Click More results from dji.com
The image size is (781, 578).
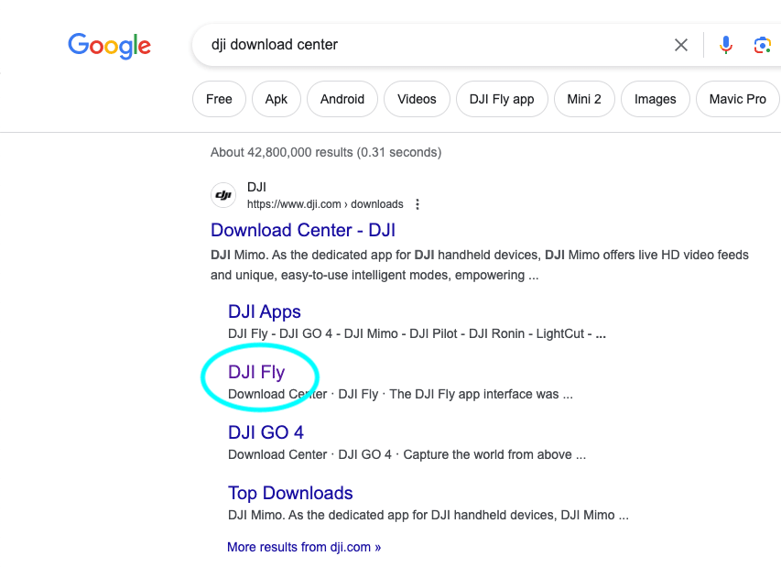point(304,547)
